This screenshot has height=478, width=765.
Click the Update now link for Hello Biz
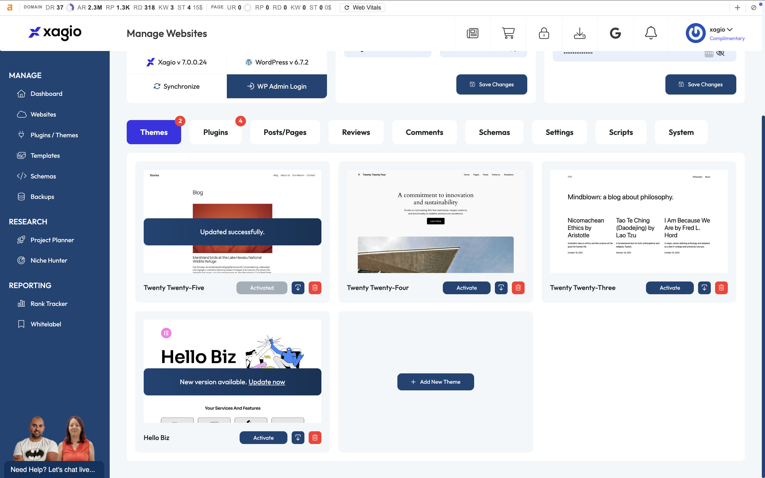click(x=267, y=382)
